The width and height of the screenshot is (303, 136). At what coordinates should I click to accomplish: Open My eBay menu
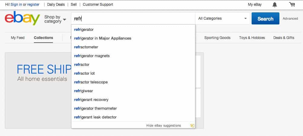click(255, 5)
